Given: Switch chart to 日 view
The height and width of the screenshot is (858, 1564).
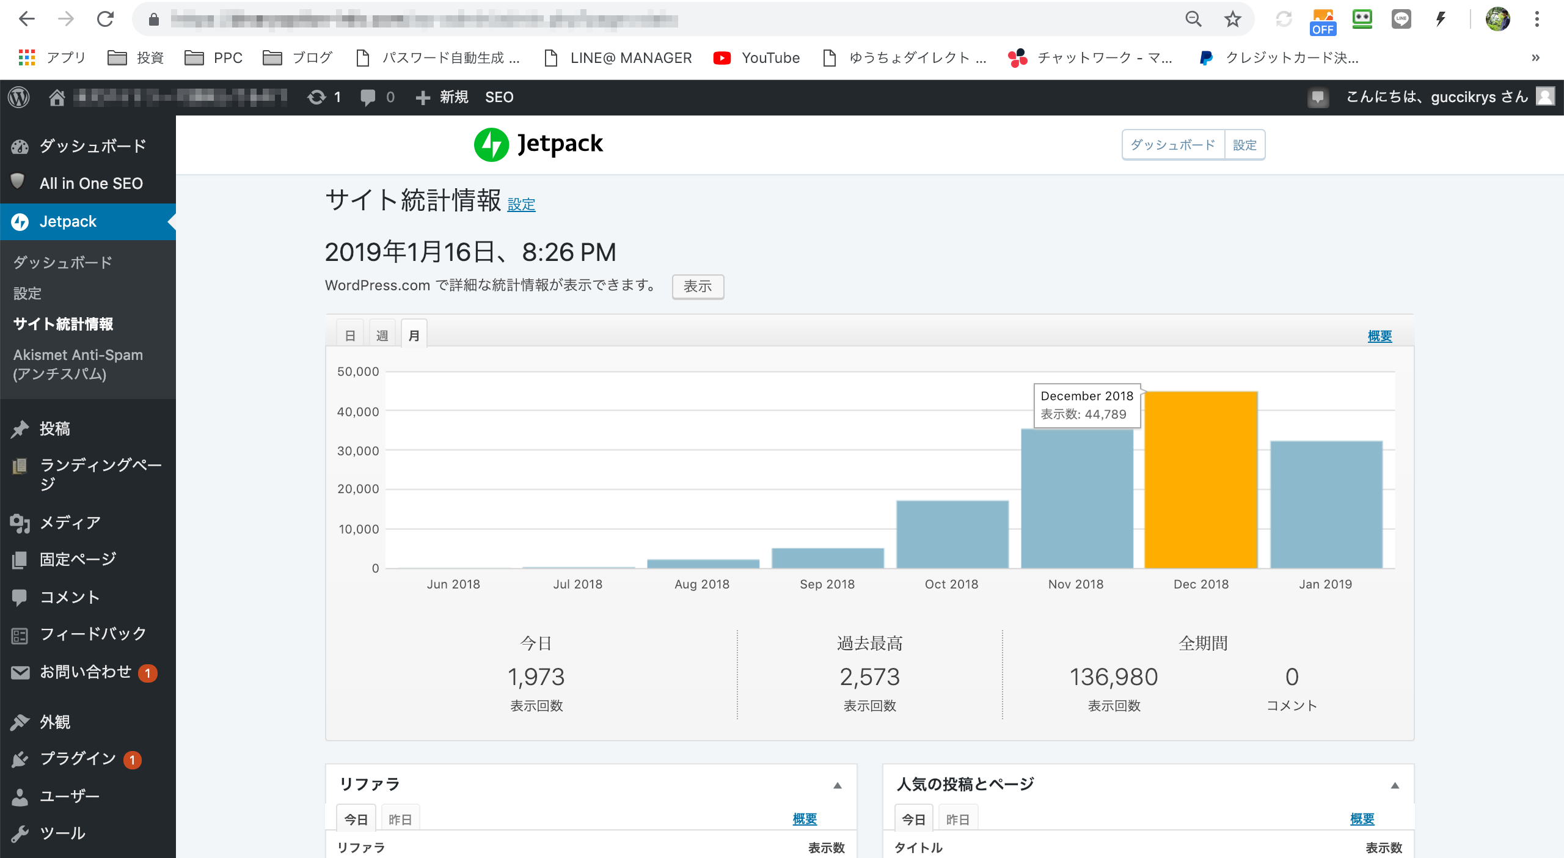Looking at the screenshot, I should pyautogui.click(x=350, y=335).
